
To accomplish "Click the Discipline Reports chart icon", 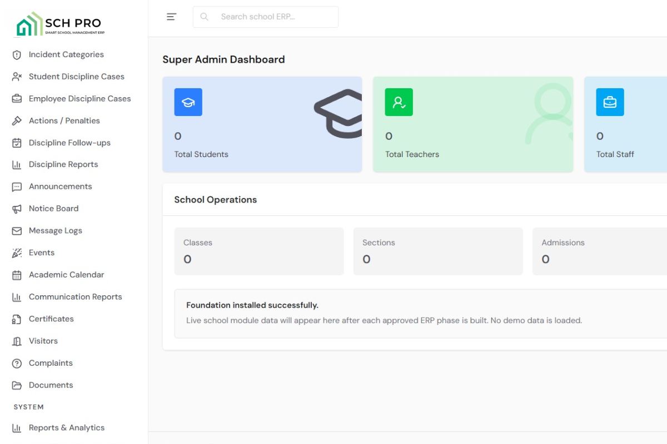I will tap(17, 165).
